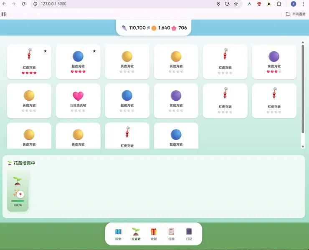The height and width of the screenshot is (250, 309).
Task: Open the Chrome three-dot menu
Action: coord(303,4)
